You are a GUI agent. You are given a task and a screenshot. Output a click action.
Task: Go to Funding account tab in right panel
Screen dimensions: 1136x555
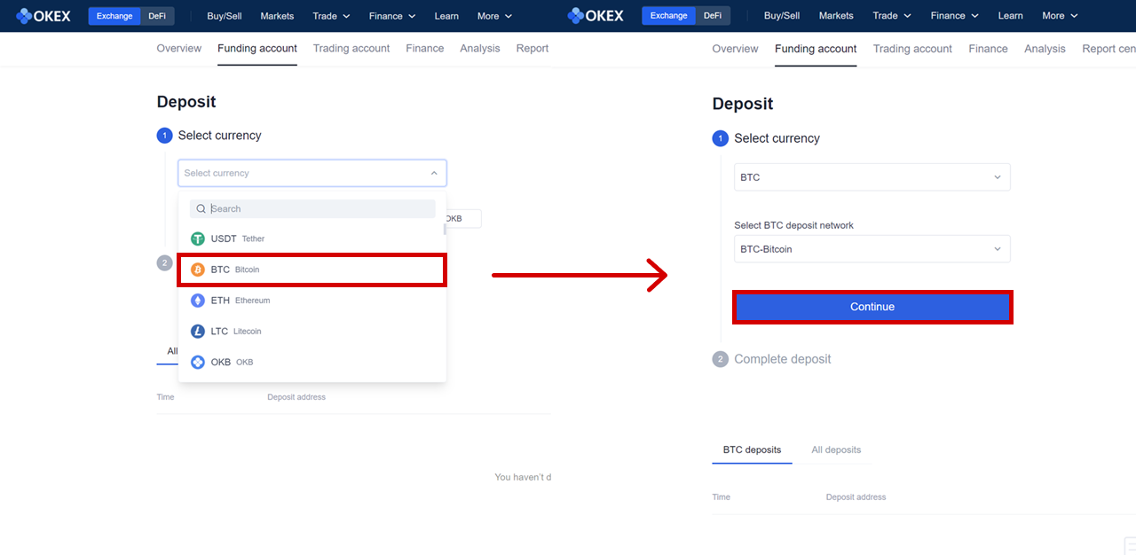(816, 49)
